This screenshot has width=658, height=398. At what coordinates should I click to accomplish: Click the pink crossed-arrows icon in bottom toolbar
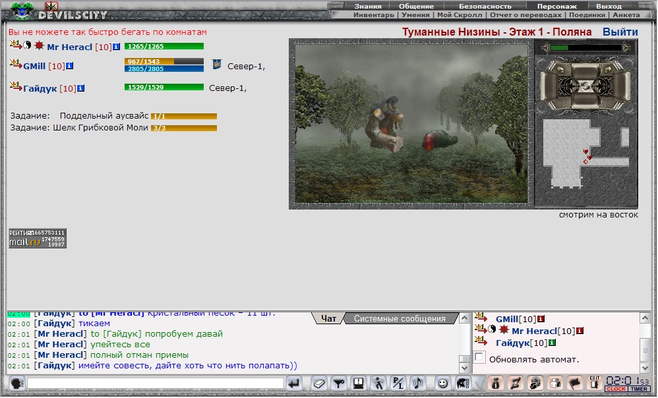click(516, 383)
